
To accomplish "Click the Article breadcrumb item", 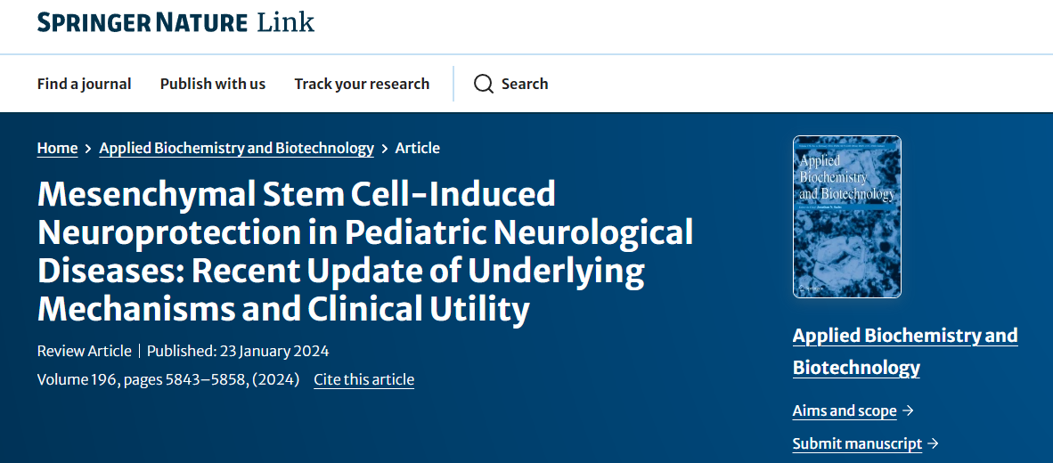I will click(x=417, y=149).
